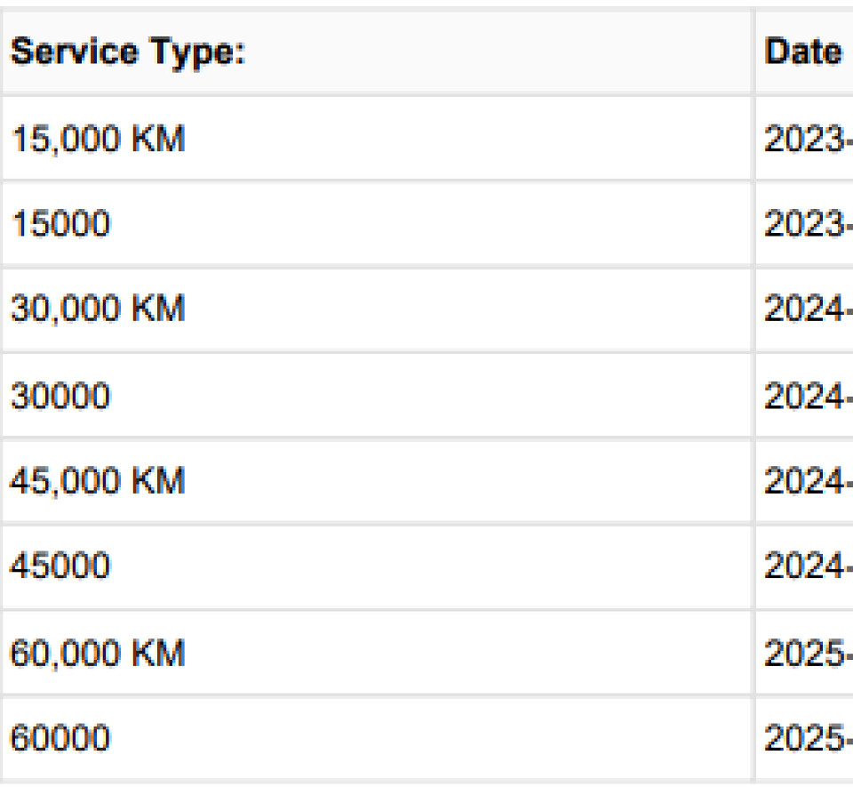This screenshot has height=787, width=853.
Task: Click the border below the Service Type header
Action: pyautogui.click(x=373, y=94)
